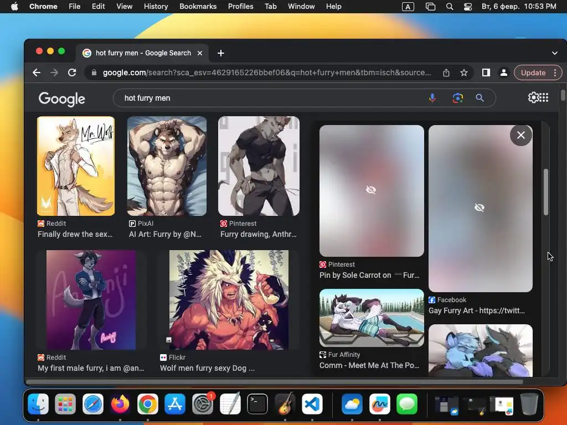The height and width of the screenshot is (425, 567).
Task: Click the site lock icon
Action: (x=94, y=72)
